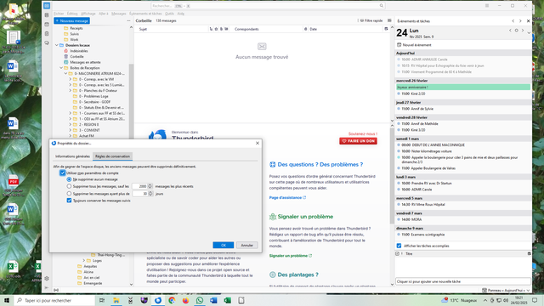
Task: Open Thunderbird settings gear icon
Action: coord(47,279)
